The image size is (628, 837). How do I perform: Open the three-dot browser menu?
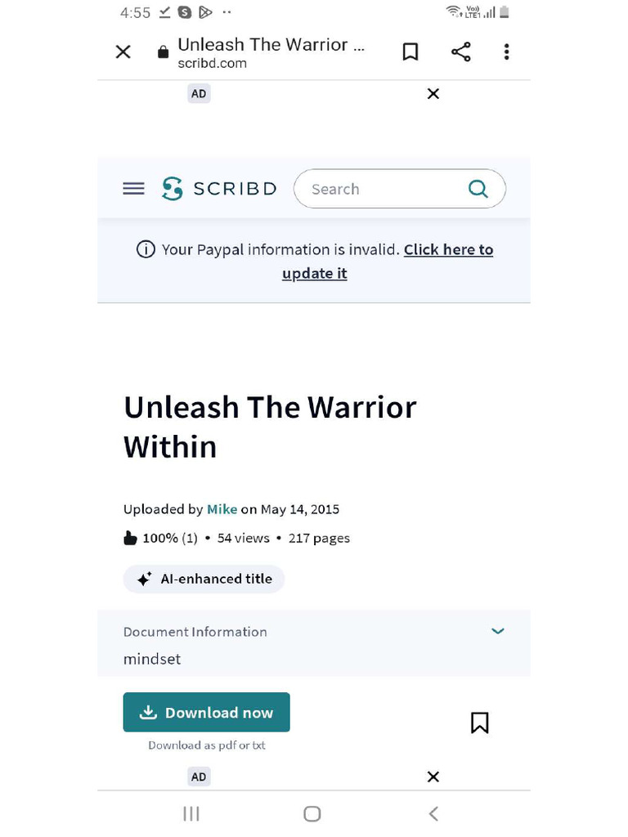pyautogui.click(x=507, y=52)
